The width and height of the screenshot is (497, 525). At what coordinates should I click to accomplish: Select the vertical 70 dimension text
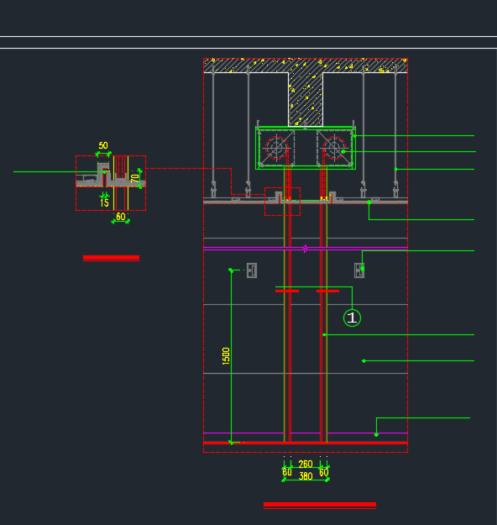(134, 178)
